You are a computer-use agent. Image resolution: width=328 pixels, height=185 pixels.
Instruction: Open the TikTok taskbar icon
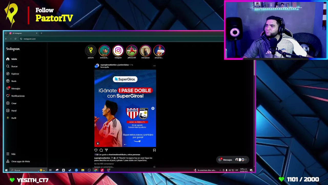tap(102, 170)
